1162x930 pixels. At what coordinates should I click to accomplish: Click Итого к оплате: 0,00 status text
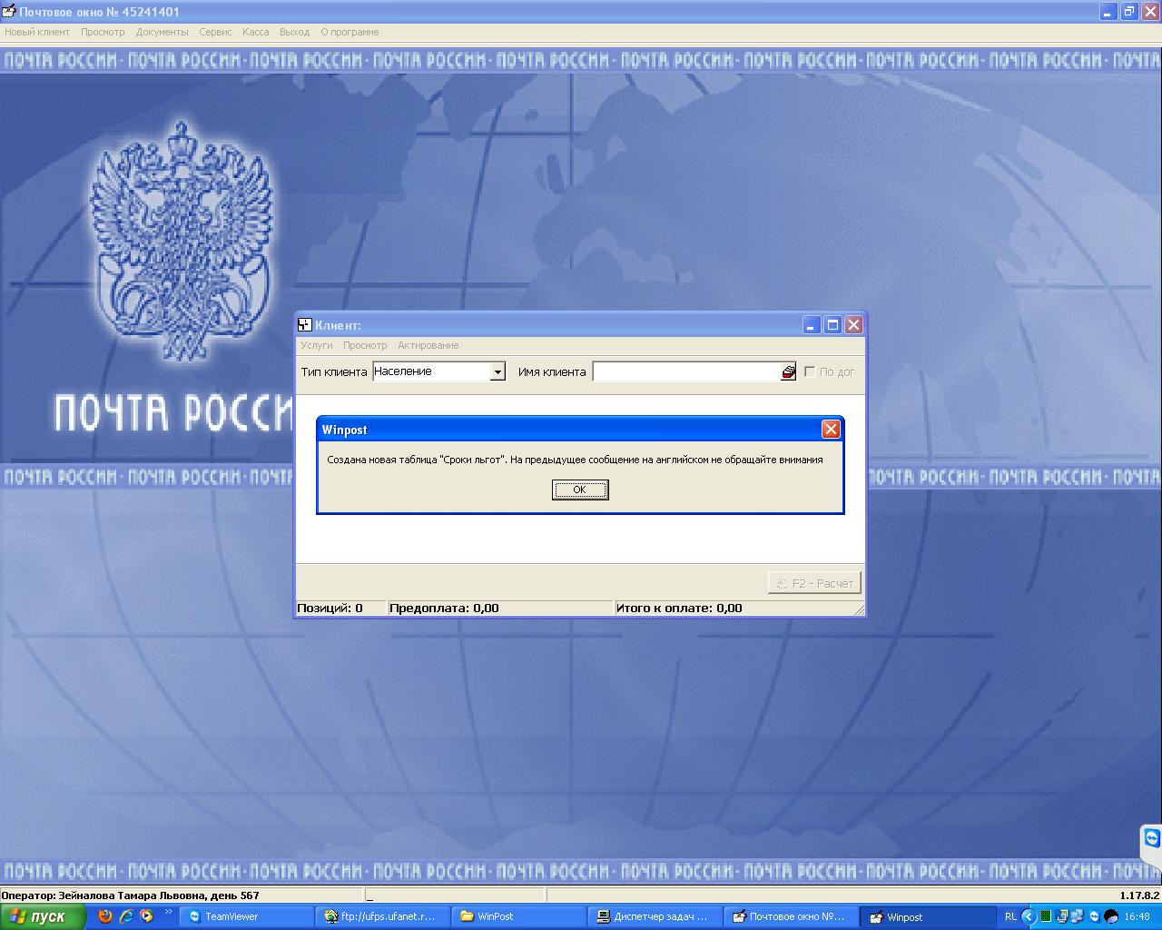point(679,608)
